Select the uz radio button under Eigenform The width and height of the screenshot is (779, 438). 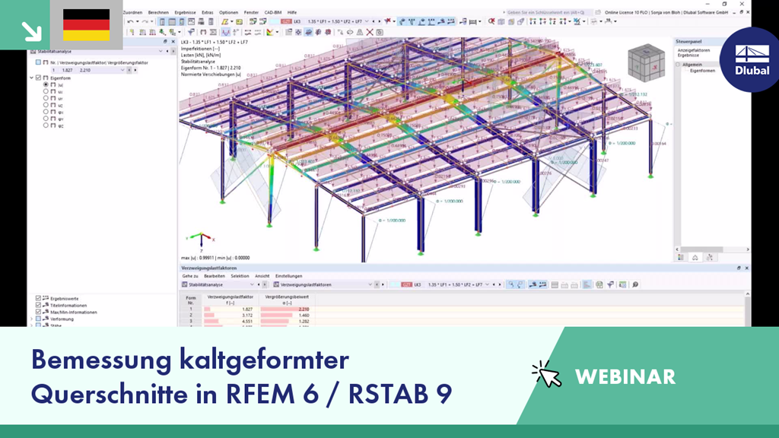(46, 105)
